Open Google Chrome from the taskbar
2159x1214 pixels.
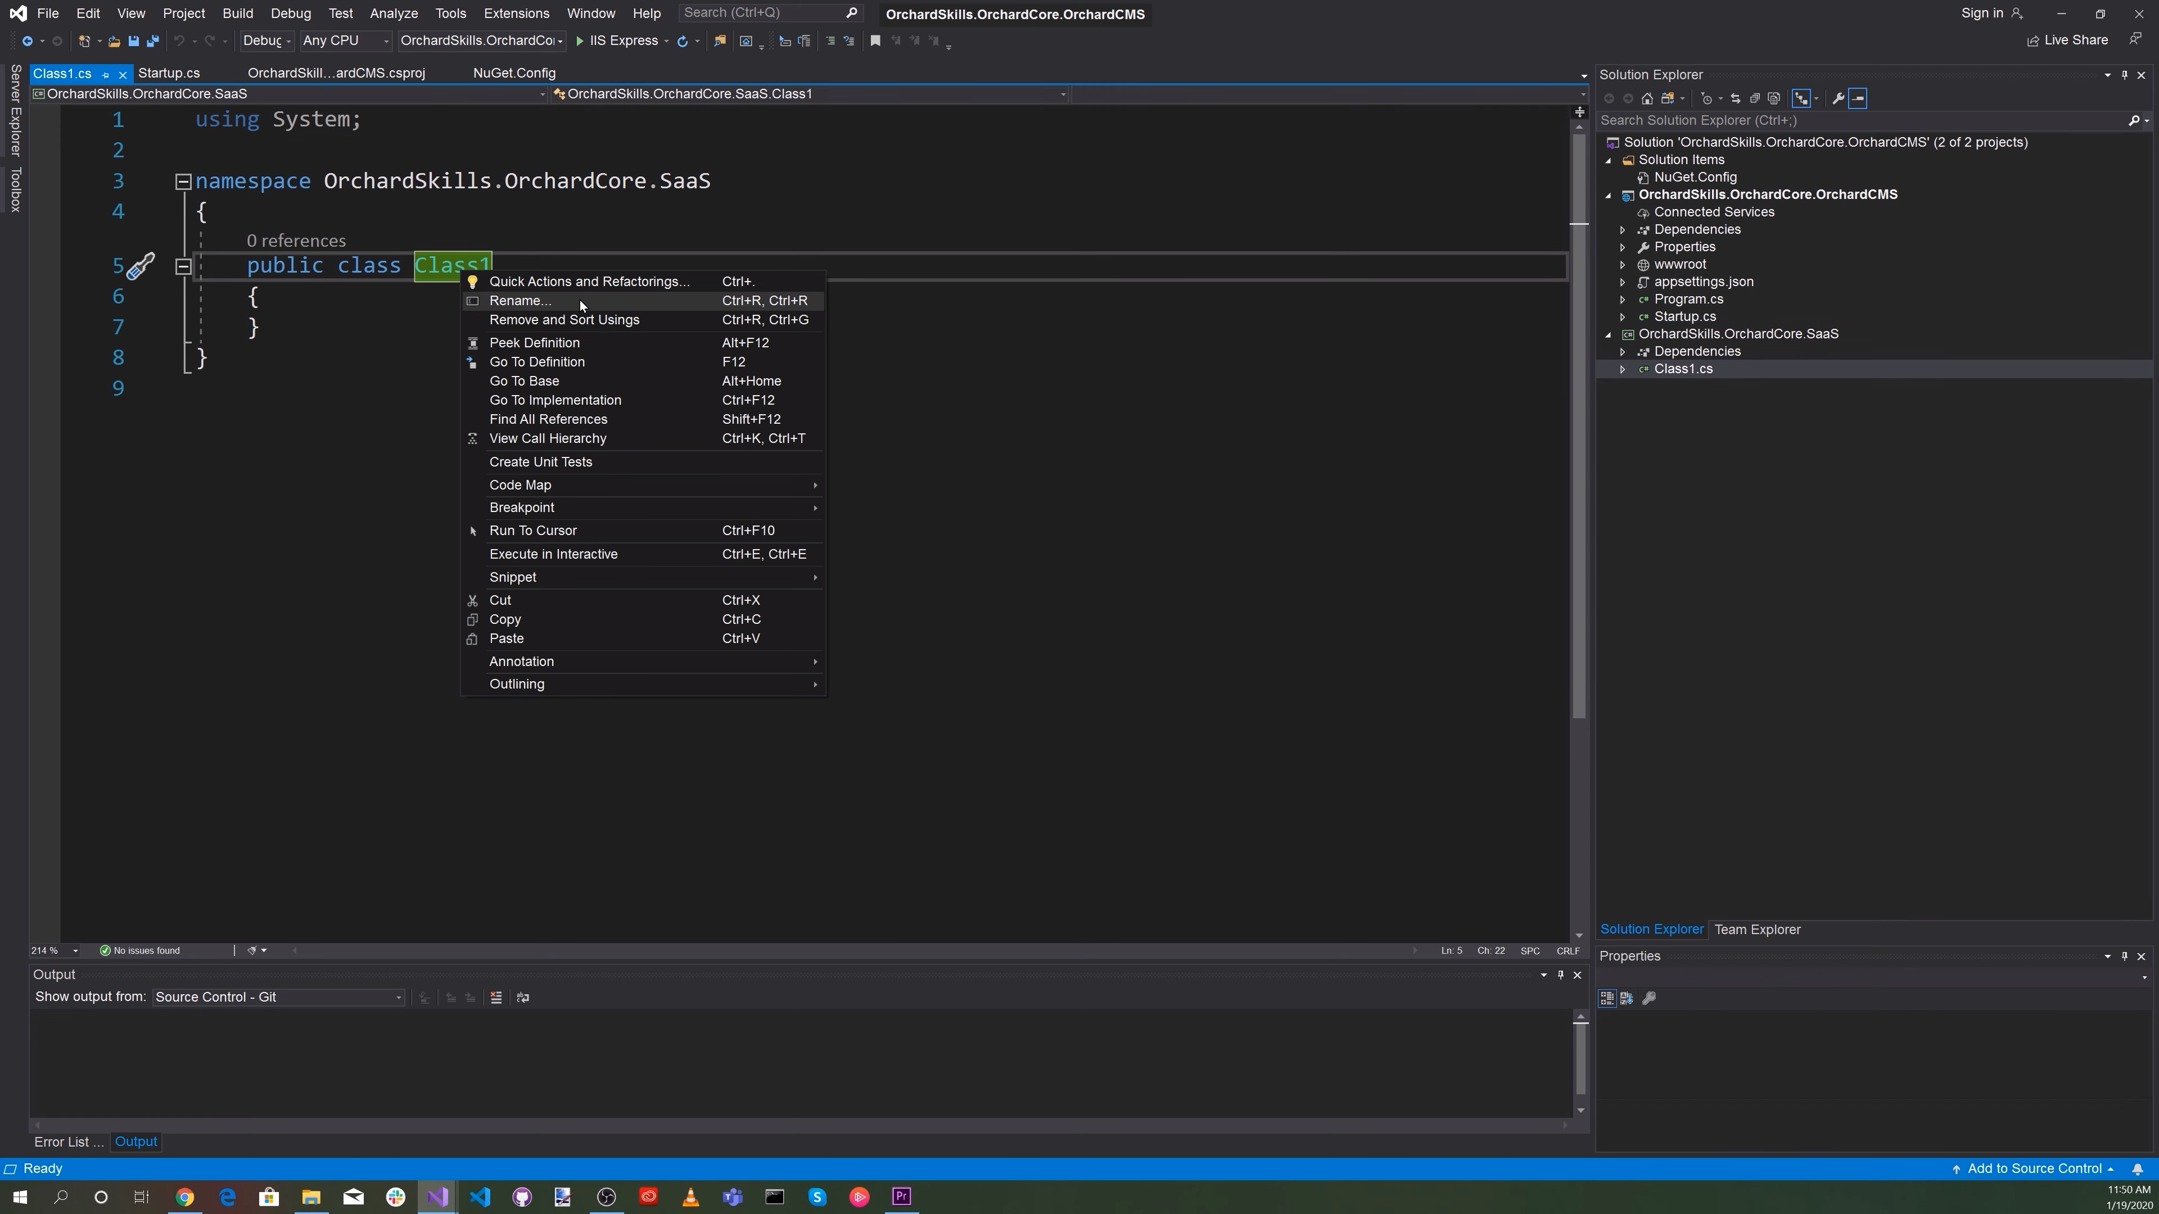(x=185, y=1197)
